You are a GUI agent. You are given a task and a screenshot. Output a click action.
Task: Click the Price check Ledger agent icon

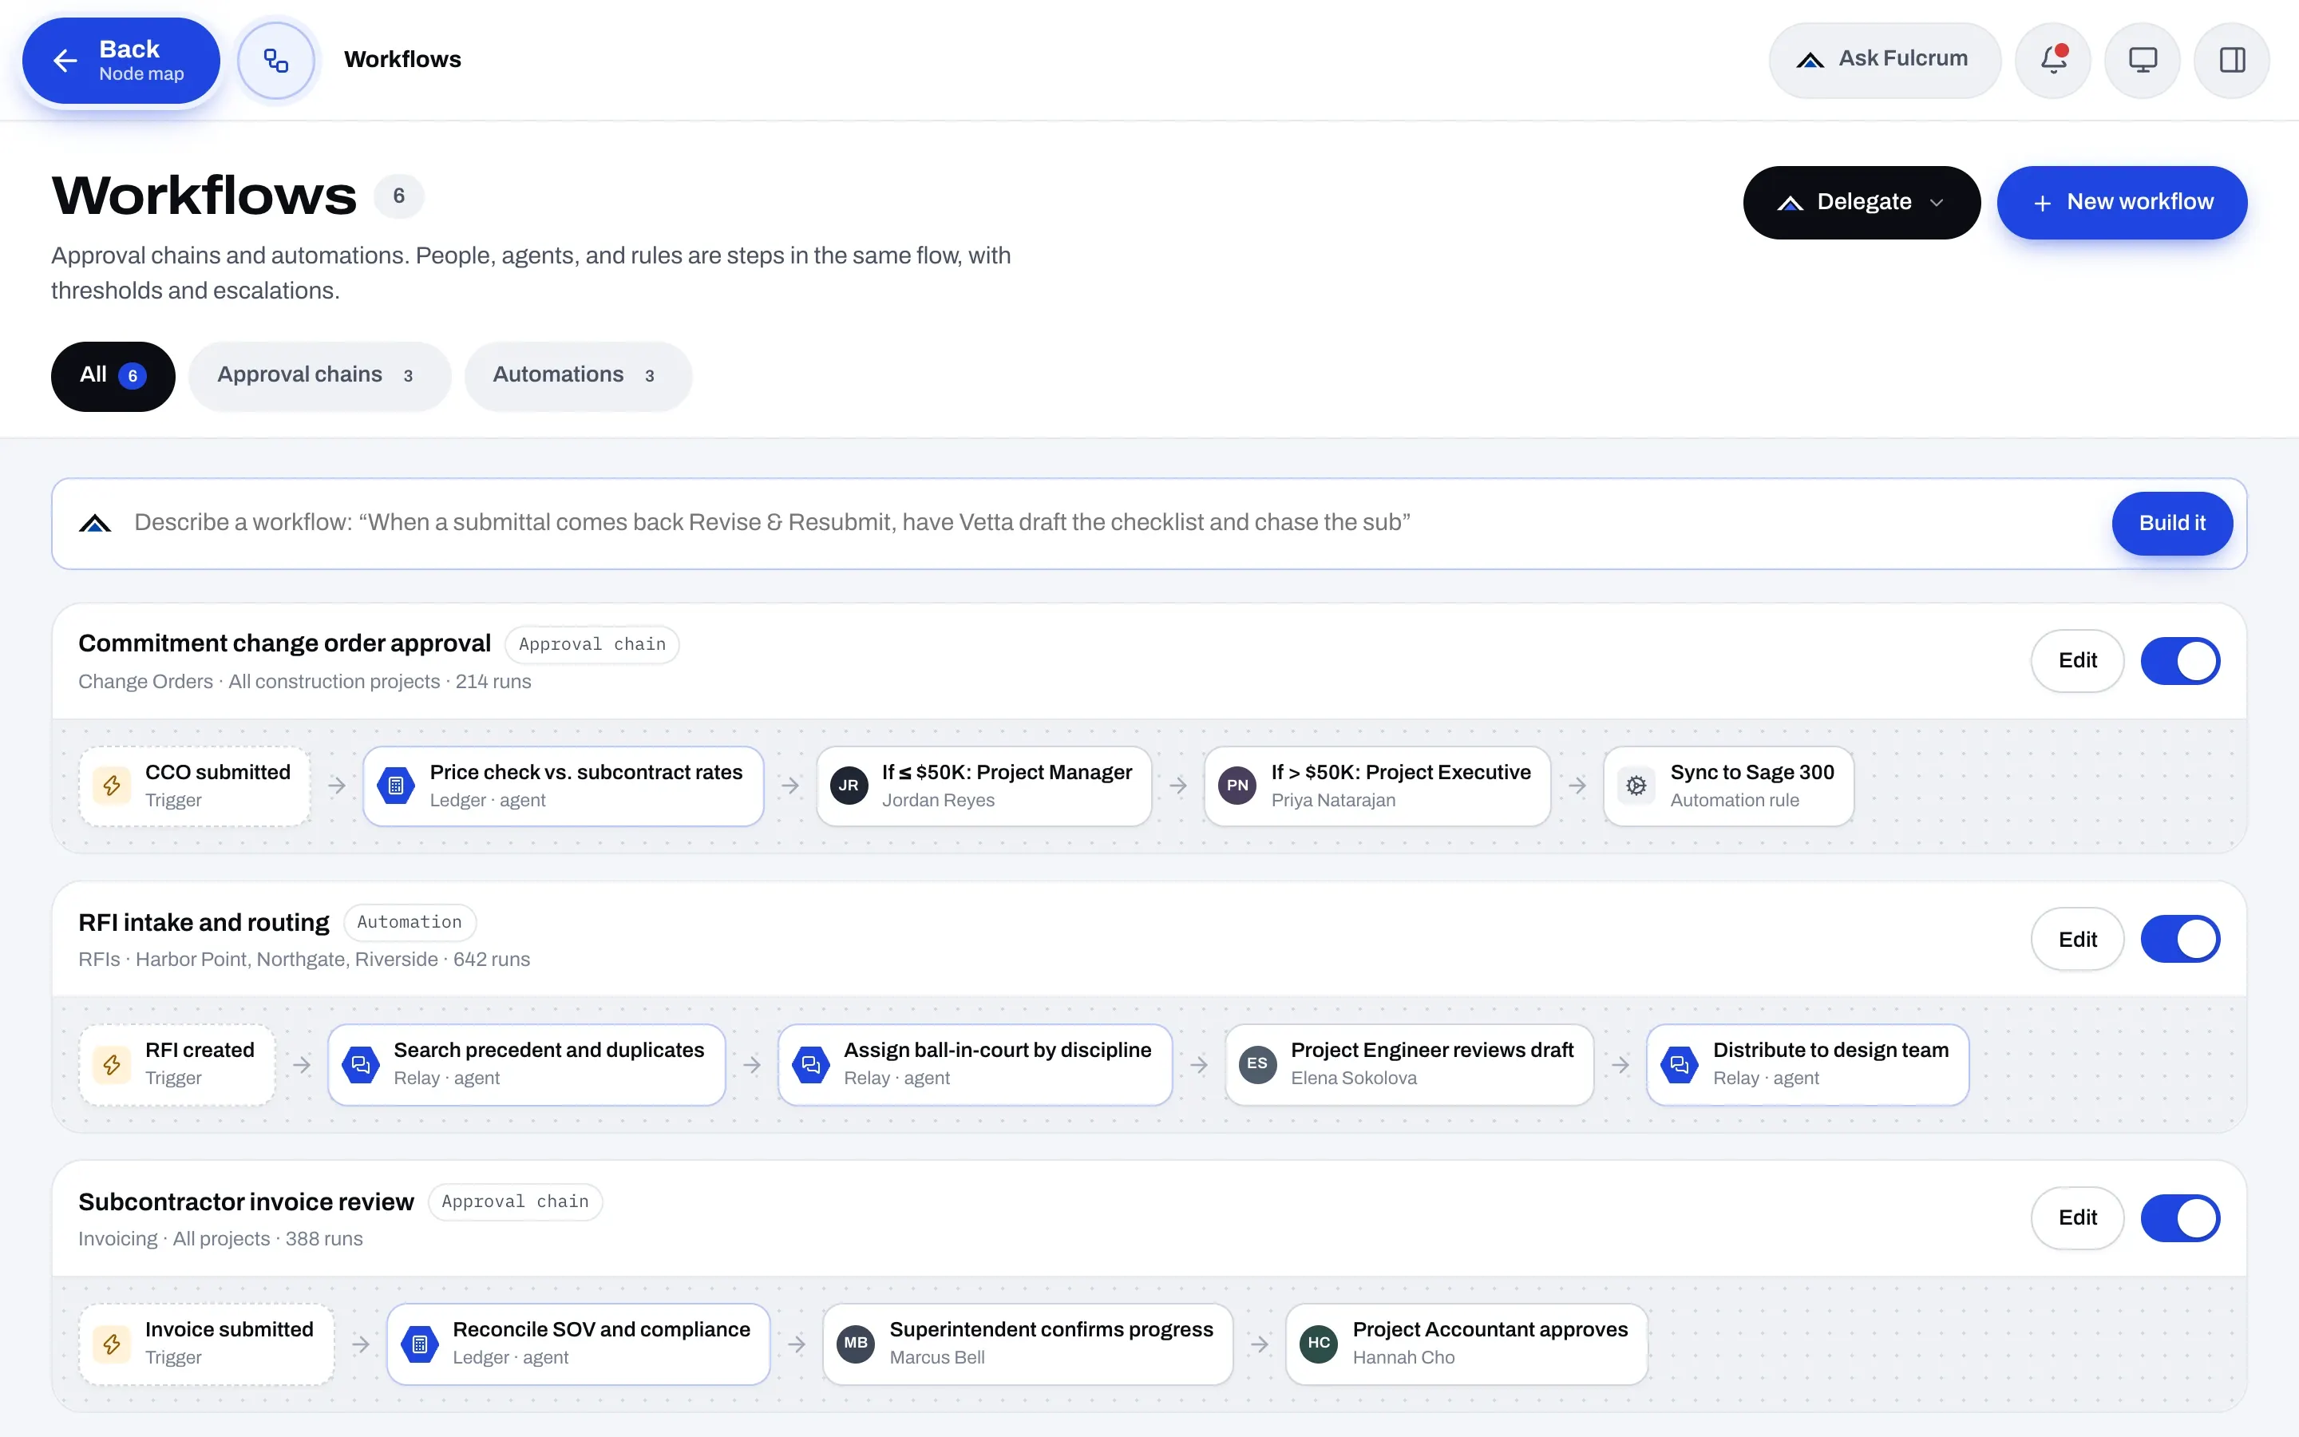(x=396, y=786)
